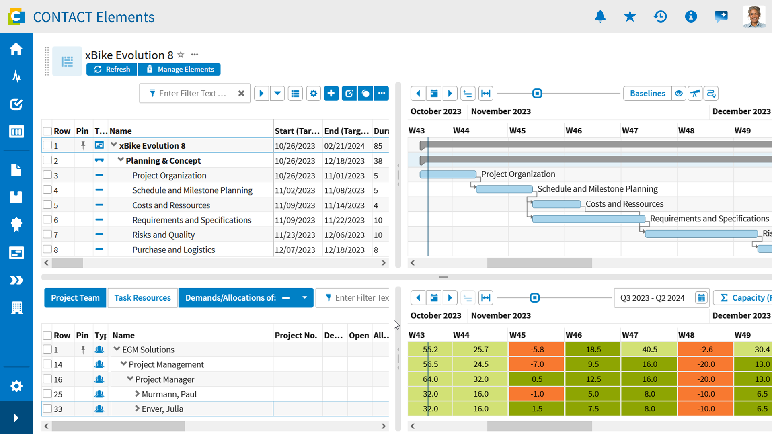Collapse the Planning & Concept node
772x434 pixels.
[120, 160]
